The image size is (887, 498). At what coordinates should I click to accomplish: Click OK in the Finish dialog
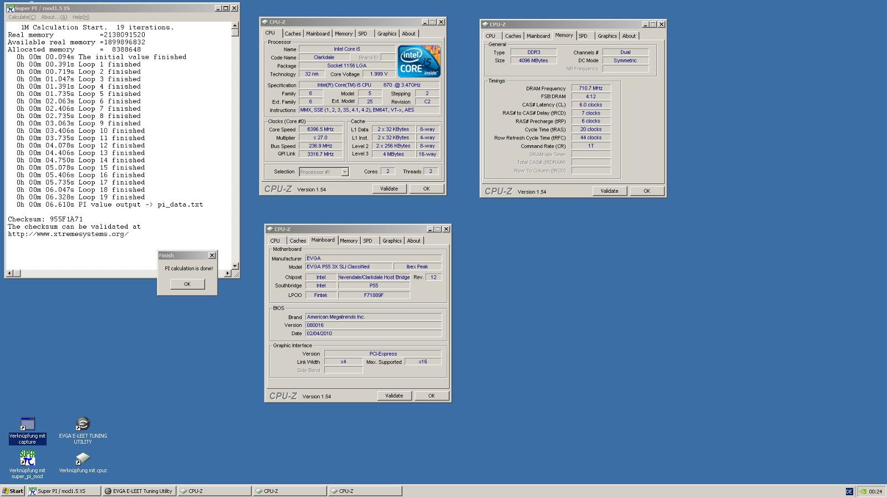tap(187, 284)
